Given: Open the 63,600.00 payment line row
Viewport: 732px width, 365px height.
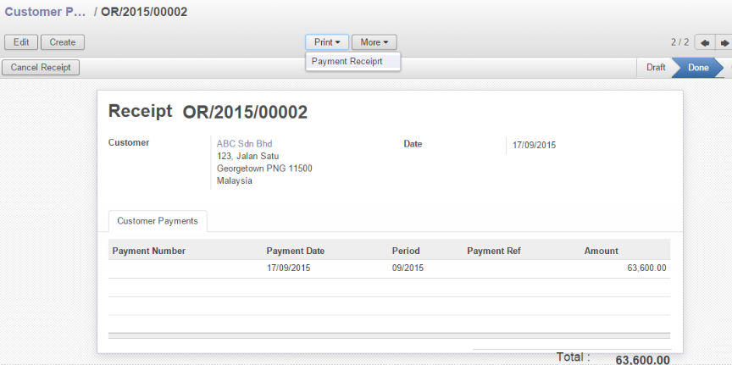Looking at the screenshot, I should coord(389,268).
